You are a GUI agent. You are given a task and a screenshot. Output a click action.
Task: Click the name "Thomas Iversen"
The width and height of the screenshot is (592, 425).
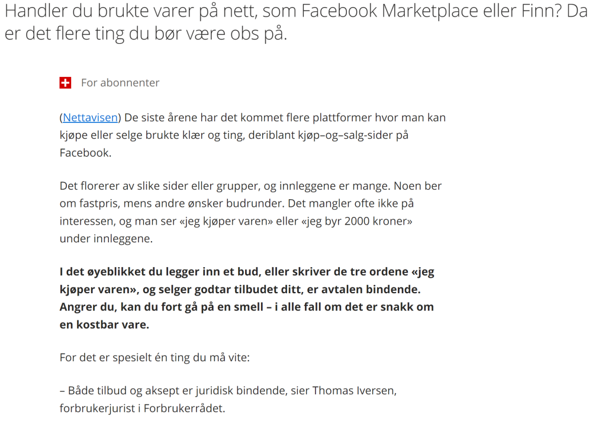(353, 391)
